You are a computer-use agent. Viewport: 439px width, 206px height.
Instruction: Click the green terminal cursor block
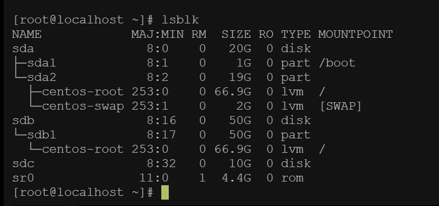(x=165, y=193)
